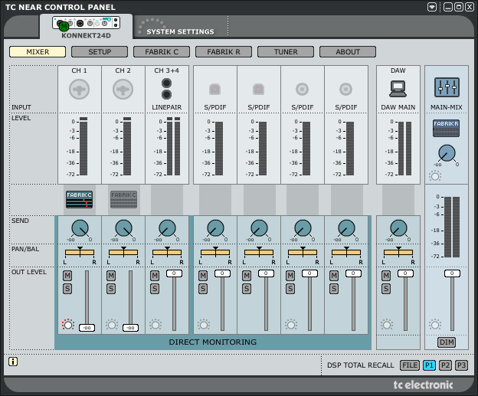The width and height of the screenshot is (478, 396).
Task: Solo the second S/PDIF channel
Action: coord(247,289)
